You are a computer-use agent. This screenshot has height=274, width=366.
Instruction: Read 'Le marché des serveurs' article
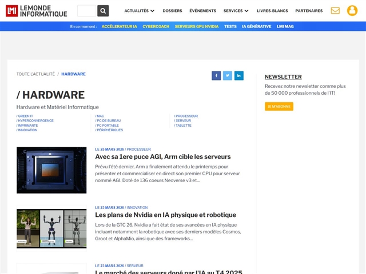click(169, 272)
